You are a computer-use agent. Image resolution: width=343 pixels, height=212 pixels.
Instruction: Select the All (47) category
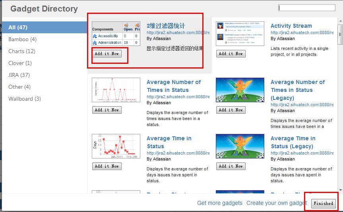click(x=45, y=27)
